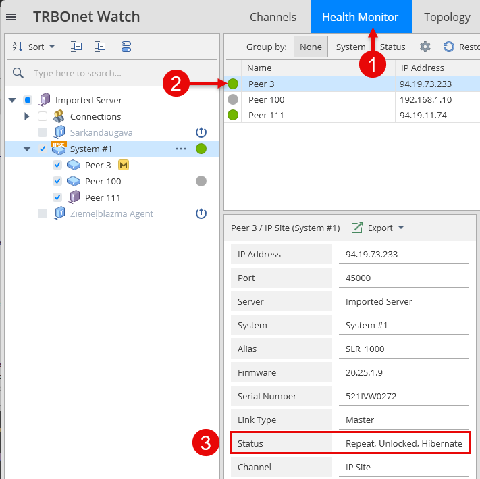Collapse the System #1 tree node
The width and height of the screenshot is (480, 479).
point(27,149)
